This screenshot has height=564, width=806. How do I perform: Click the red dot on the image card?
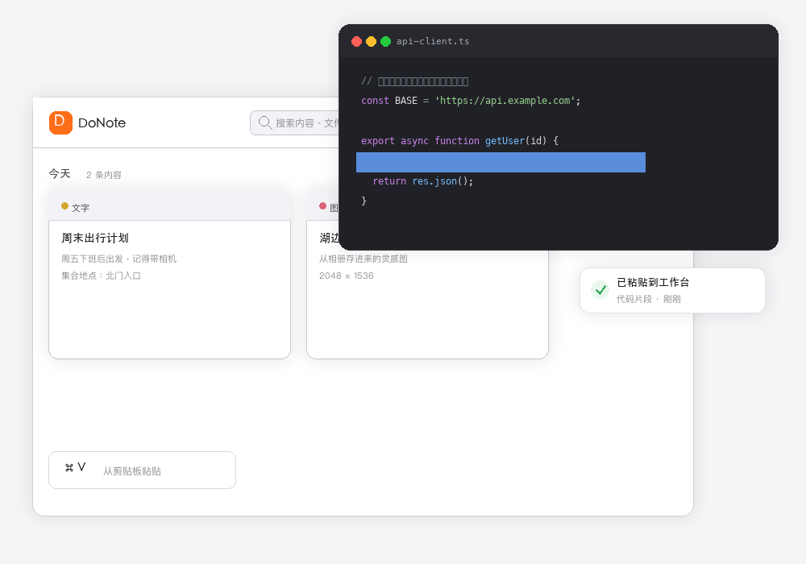pos(323,206)
